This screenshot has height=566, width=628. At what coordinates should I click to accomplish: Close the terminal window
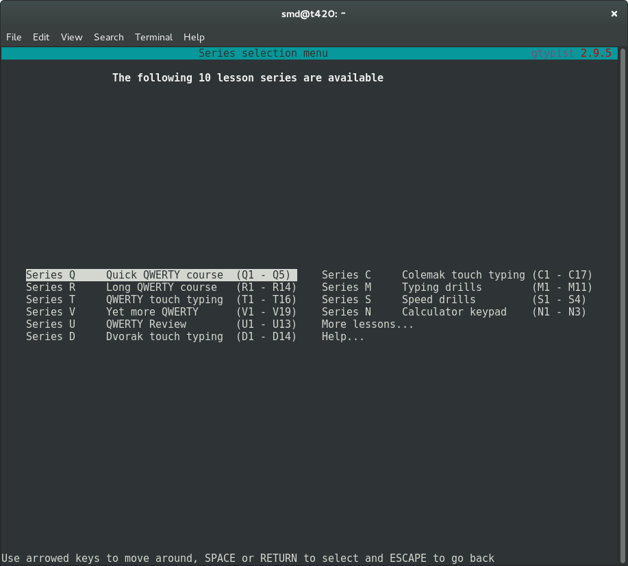(614, 14)
